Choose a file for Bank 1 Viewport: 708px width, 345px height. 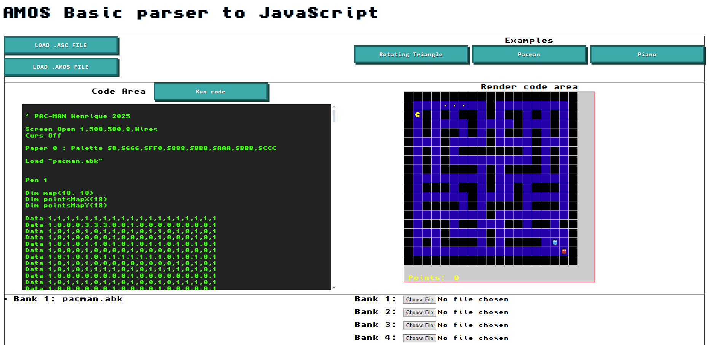click(x=419, y=299)
